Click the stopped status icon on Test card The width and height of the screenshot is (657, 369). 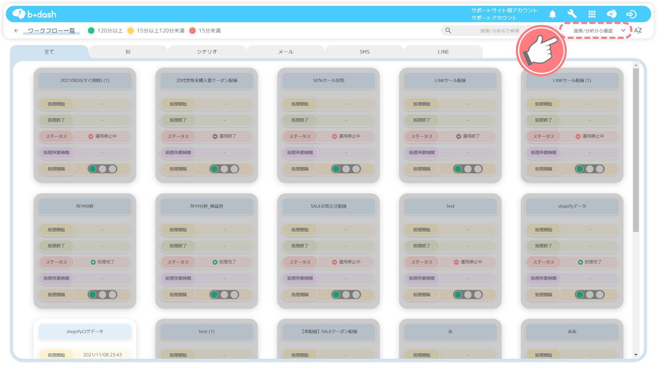click(x=456, y=262)
